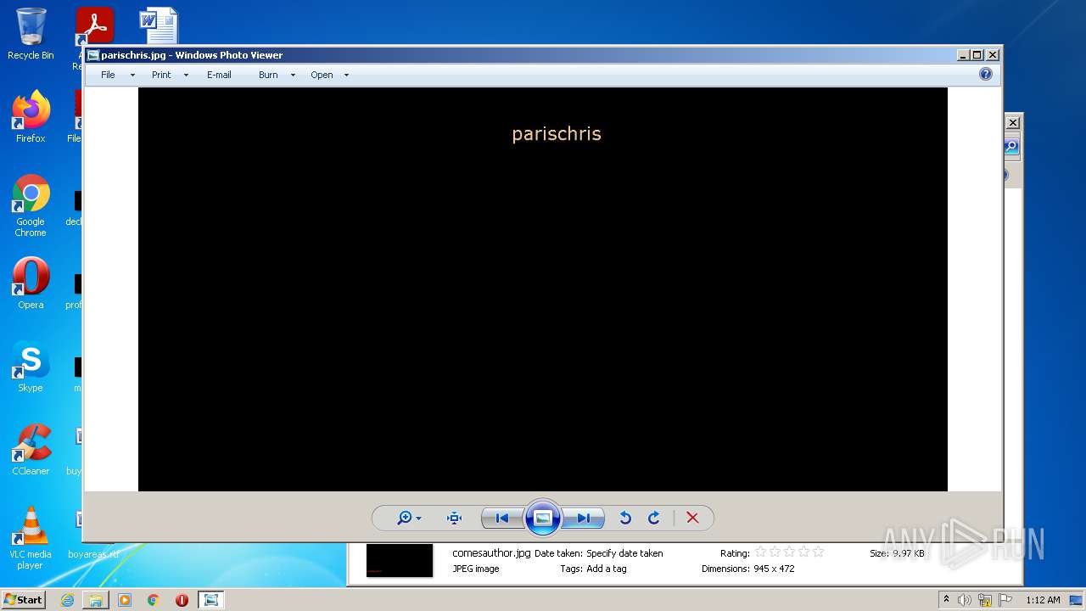This screenshot has height=611, width=1086.
Task: Open the Recycle Bin desktop icon
Action: coord(31,34)
